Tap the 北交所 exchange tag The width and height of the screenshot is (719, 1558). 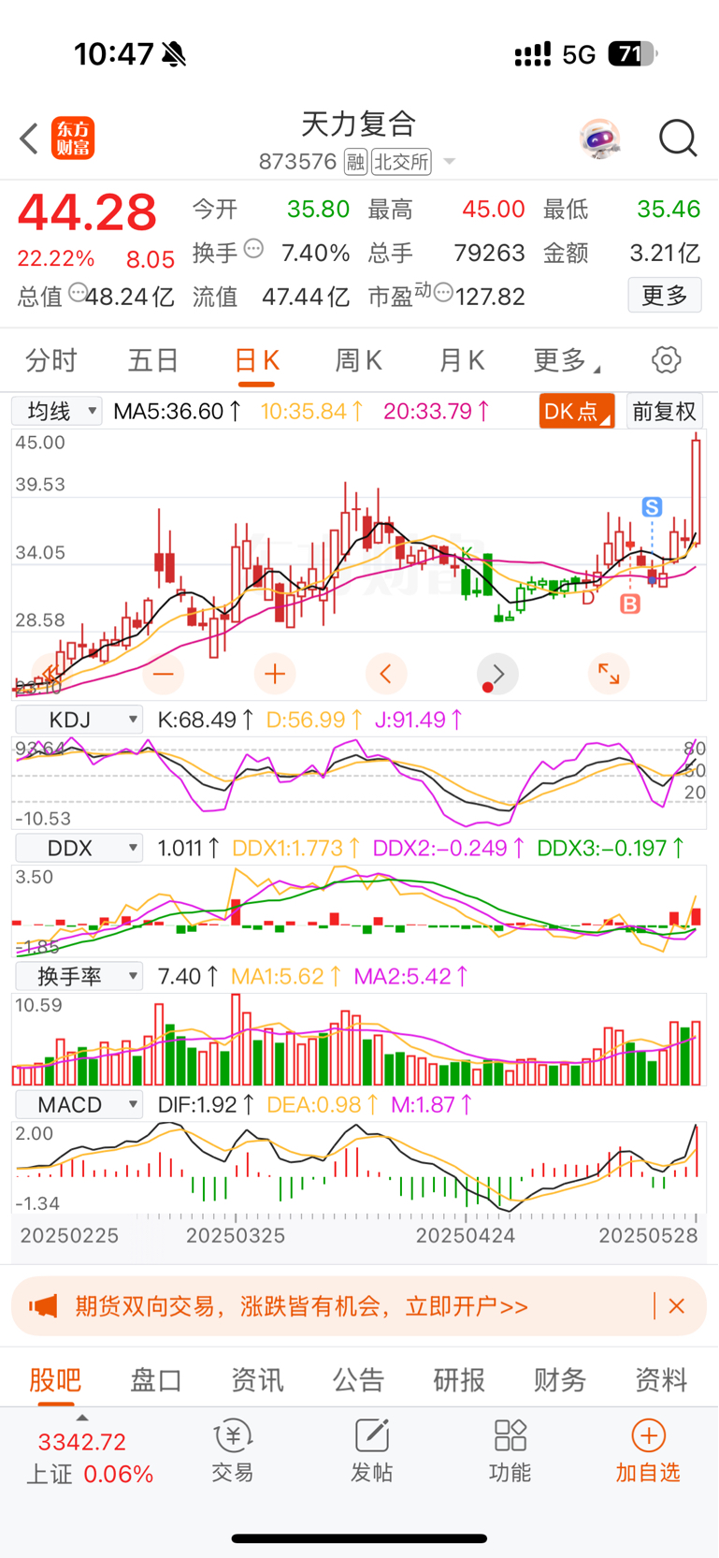(x=402, y=162)
